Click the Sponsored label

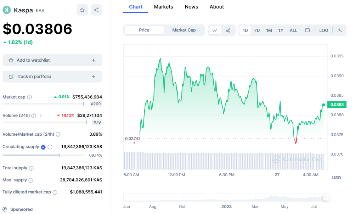21,209
